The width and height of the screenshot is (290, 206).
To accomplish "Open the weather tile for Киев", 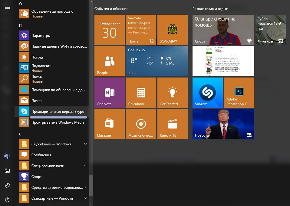I will (157, 61).
